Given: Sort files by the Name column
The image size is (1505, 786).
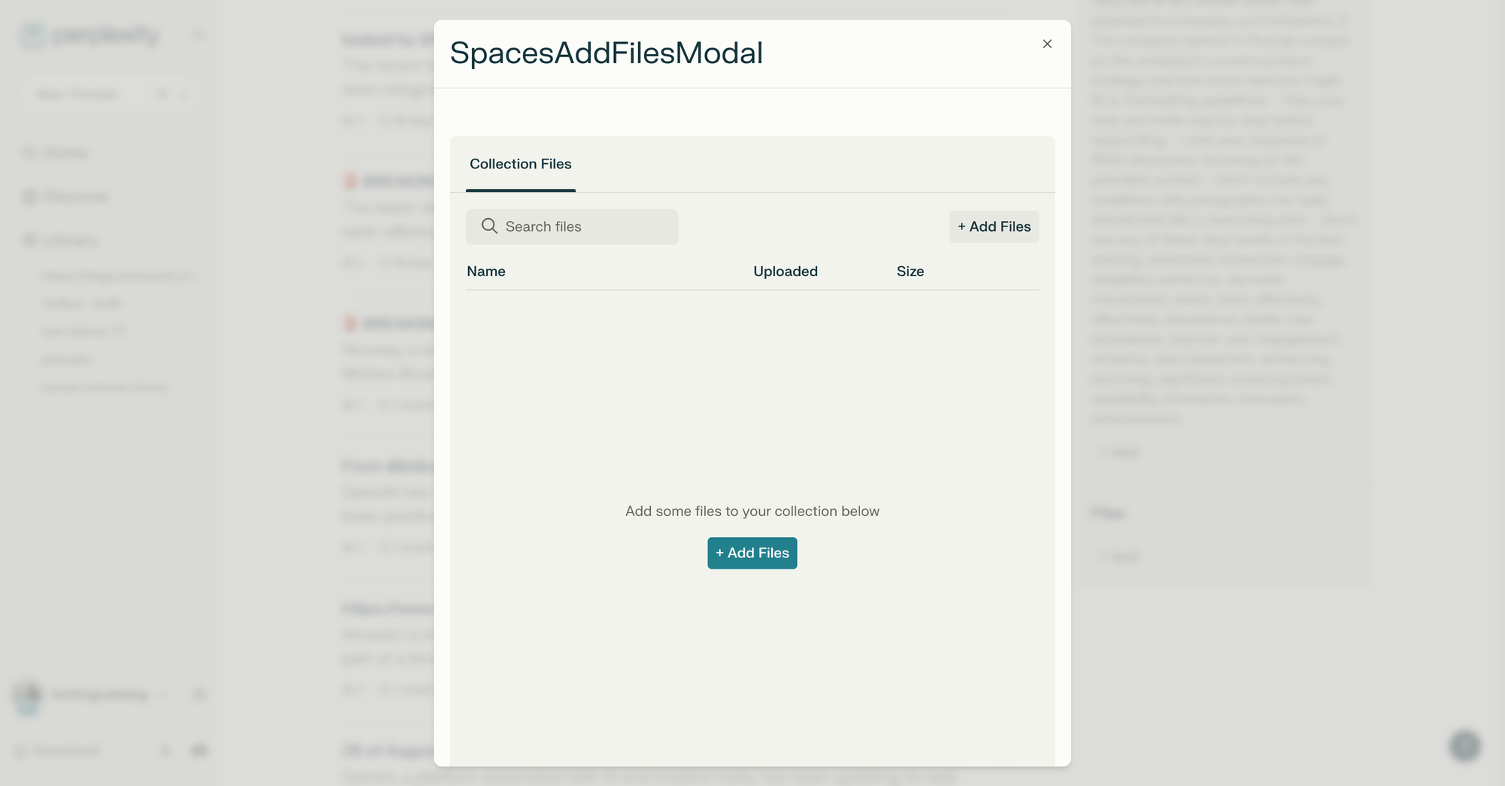Looking at the screenshot, I should tap(486, 272).
